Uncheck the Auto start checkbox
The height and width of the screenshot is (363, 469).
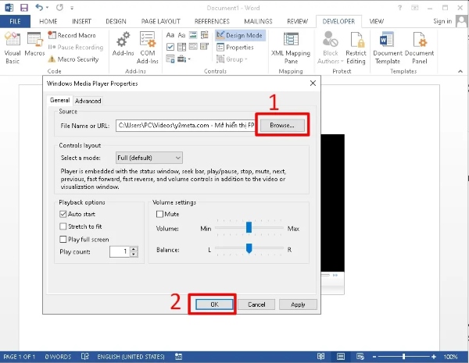coord(63,214)
